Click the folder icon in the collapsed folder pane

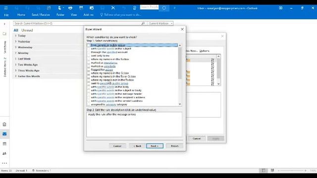pyautogui.click(x=4, y=34)
